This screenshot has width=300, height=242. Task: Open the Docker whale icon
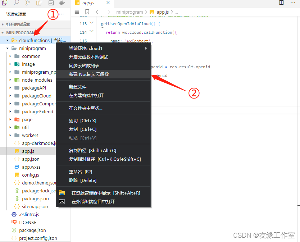(62, 3)
